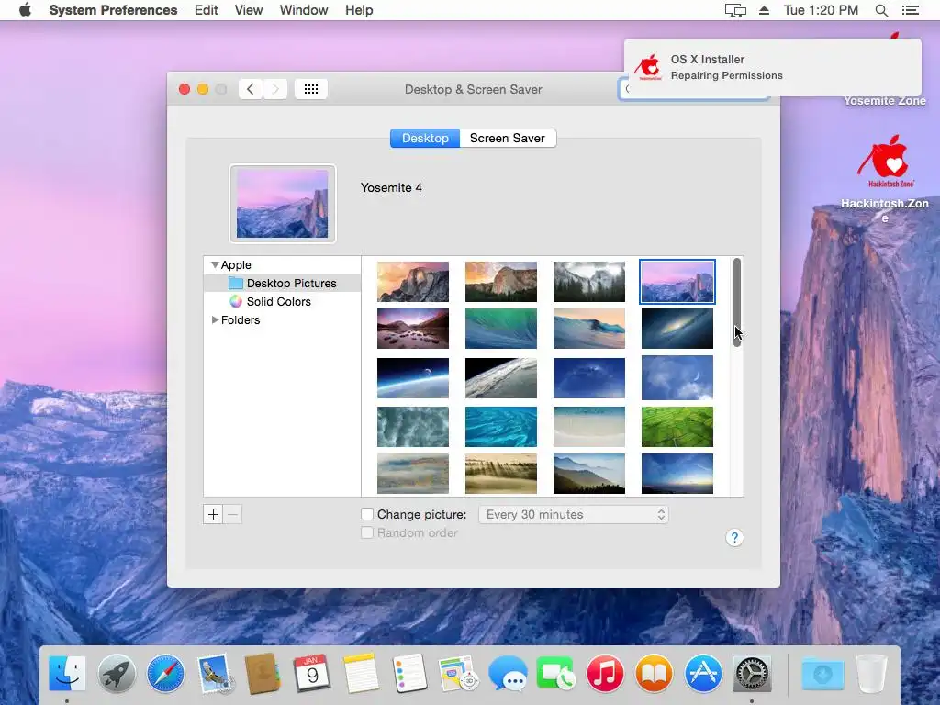The width and height of the screenshot is (940, 705).
Task: Click the display mirroring menu bar icon
Action: pos(735,10)
